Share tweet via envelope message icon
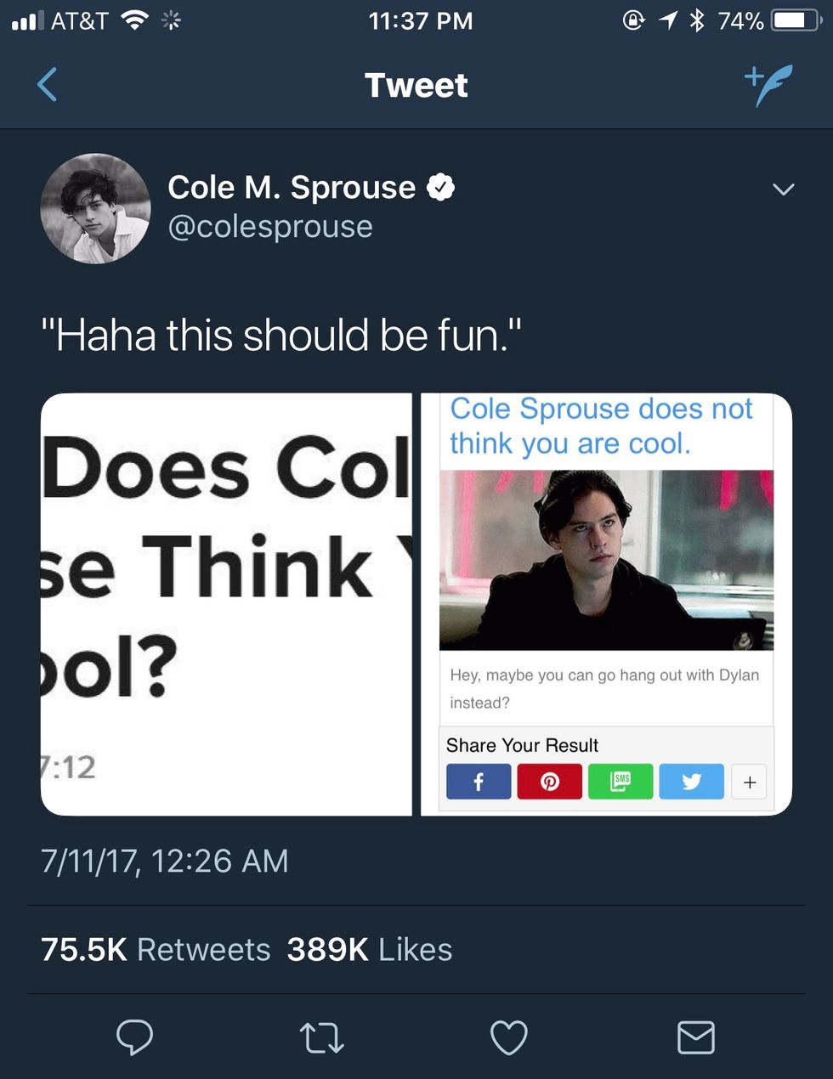This screenshot has height=1079, width=833. click(x=696, y=1037)
